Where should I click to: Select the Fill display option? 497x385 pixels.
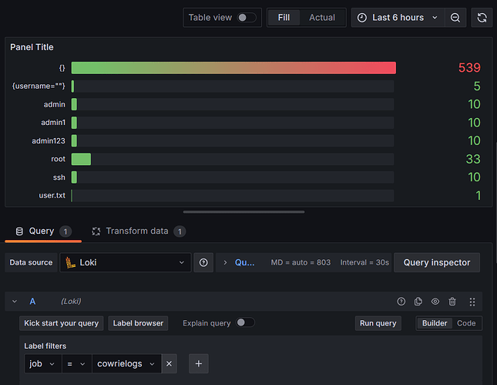point(284,18)
